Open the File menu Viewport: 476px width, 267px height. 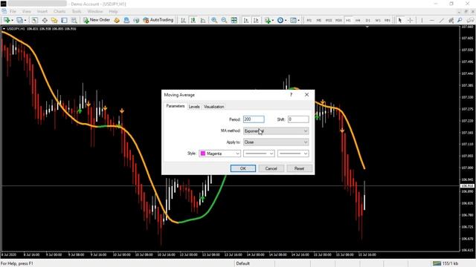pos(13,11)
